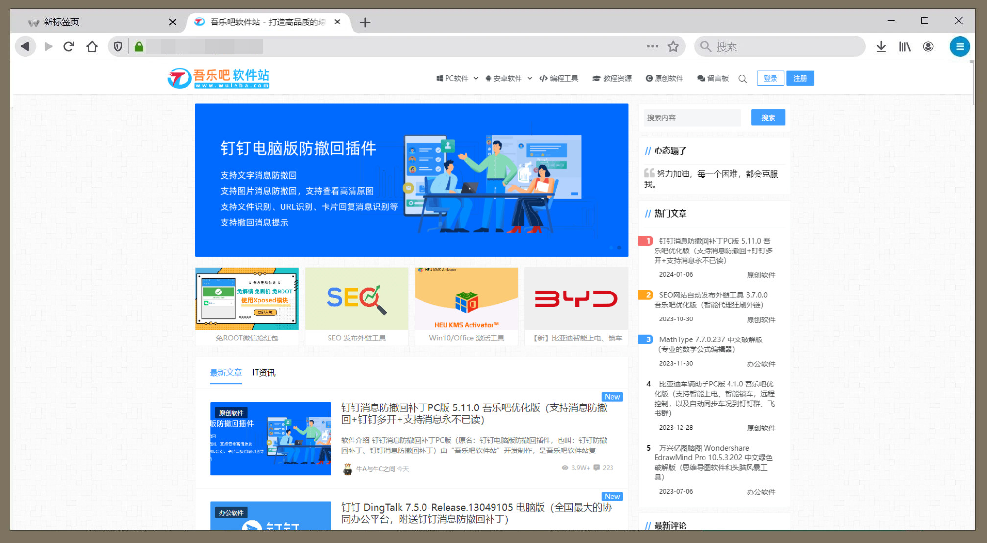Open hot article 1 钉钉消息防撤回补丁PC版
Screen dimensions: 987x543
click(713, 250)
